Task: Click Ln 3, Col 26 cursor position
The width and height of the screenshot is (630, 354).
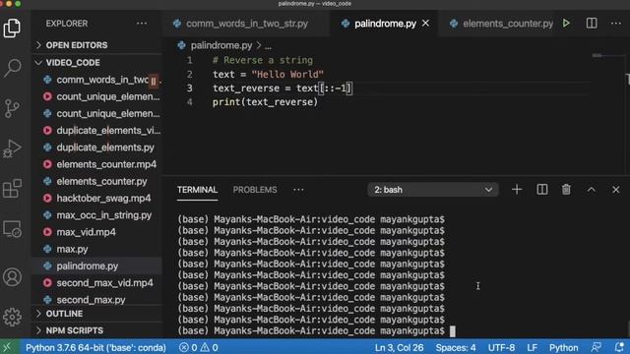Action: click(399, 347)
